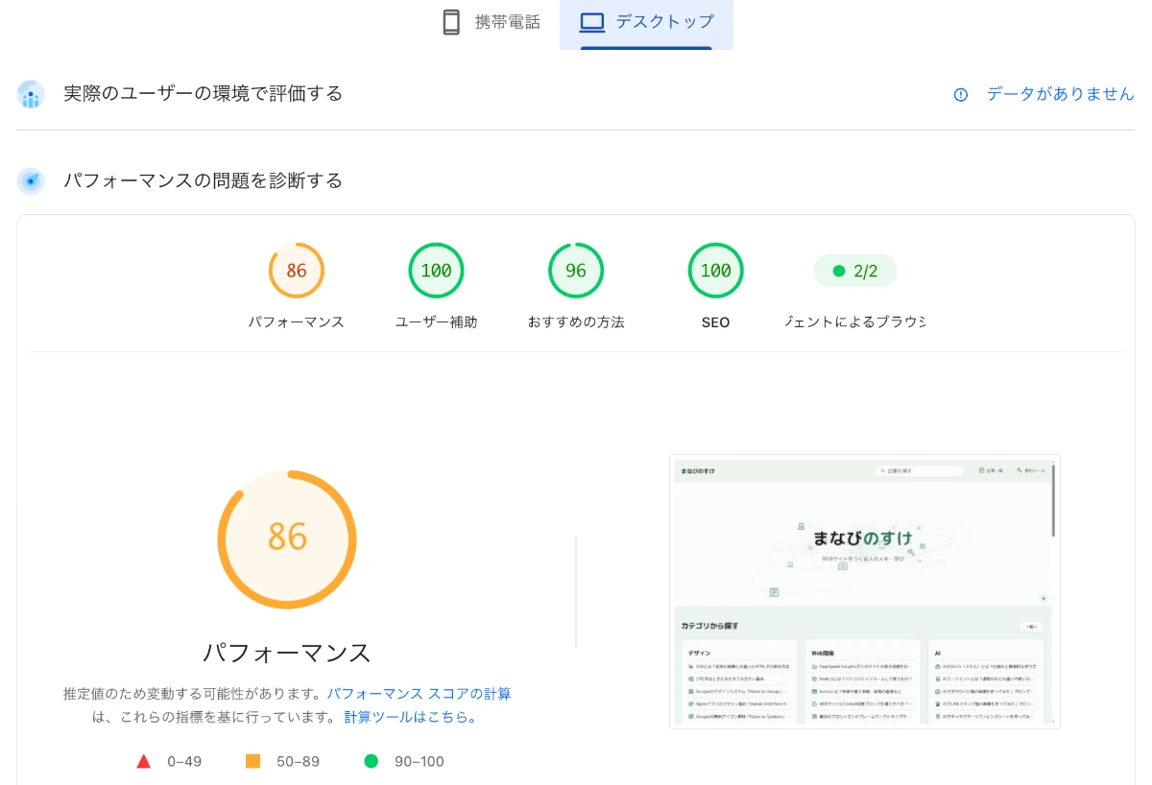Viewport: 1152px width, 785px height.
Task: Jump to パフォーマンス score gauge 86
Action: coord(297,271)
